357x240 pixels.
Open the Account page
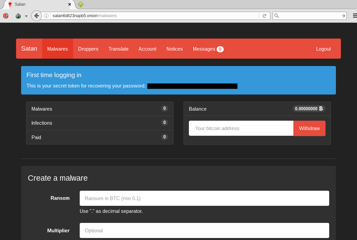[x=147, y=49]
